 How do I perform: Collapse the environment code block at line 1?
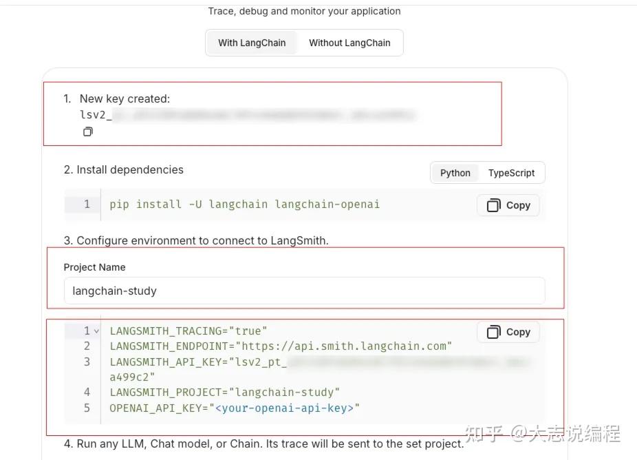[96, 331]
